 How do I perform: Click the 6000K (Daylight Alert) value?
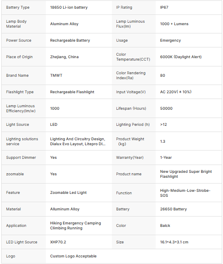pyautogui.click(x=181, y=57)
